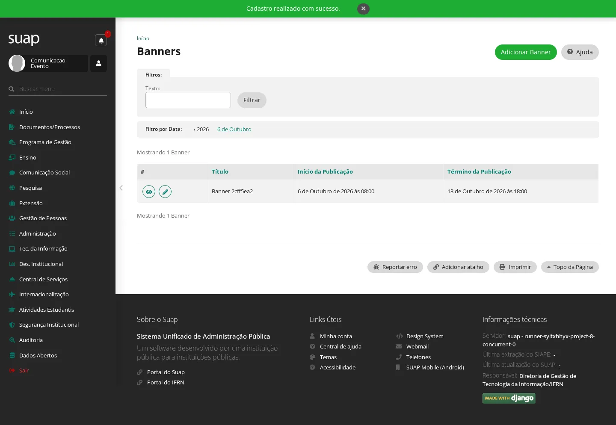This screenshot has width=616, height=425.
Task: Select the 6 de Outubro date filter
Action: coord(234,129)
